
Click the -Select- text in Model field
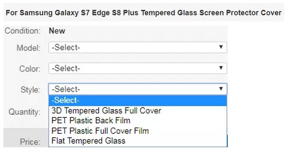pos(66,47)
